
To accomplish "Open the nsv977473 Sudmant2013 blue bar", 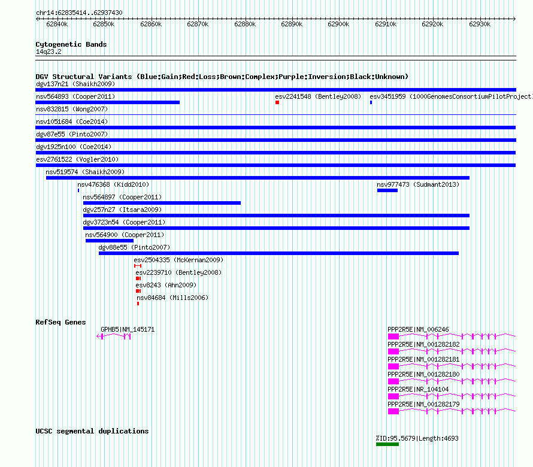I will tap(387, 190).
